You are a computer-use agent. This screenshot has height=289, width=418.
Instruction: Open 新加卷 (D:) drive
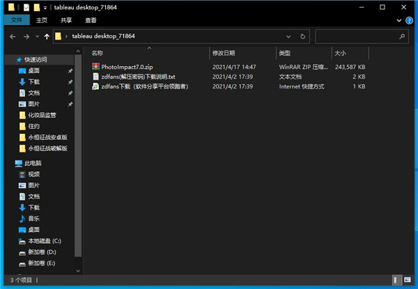[42, 252]
